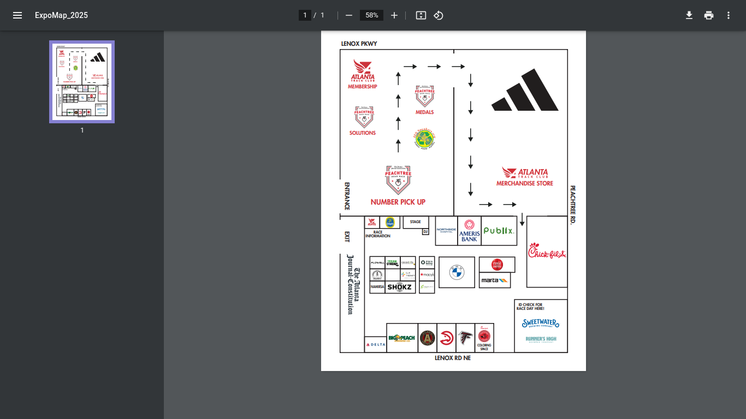Click the ExpoMap_2025 document title
746x419 pixels.
(61, 15)
